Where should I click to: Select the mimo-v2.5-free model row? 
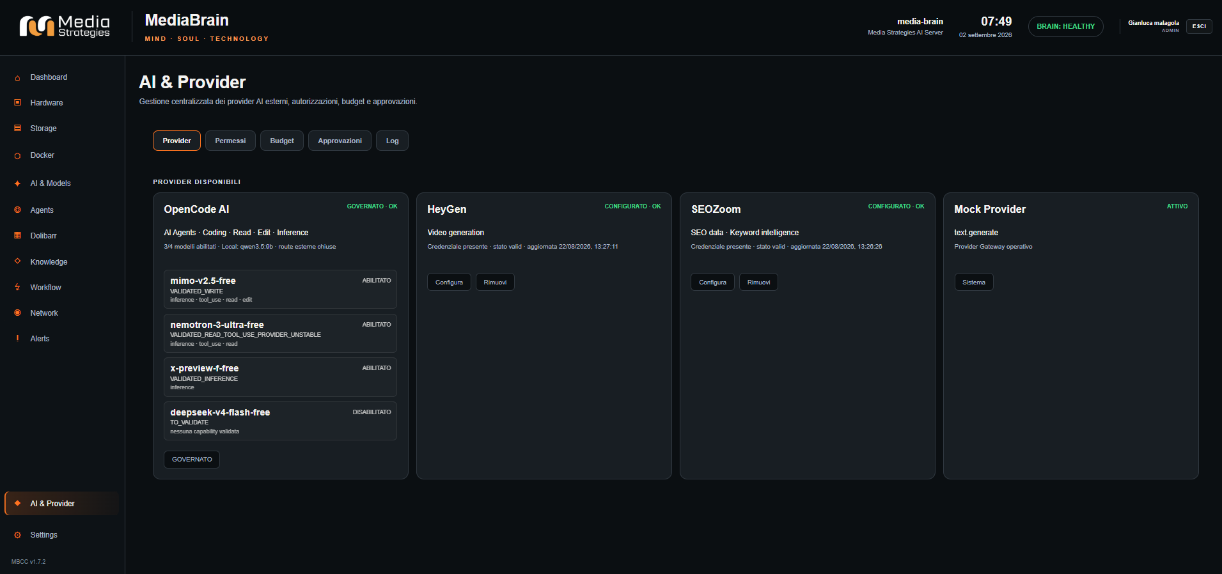[280, 289]
